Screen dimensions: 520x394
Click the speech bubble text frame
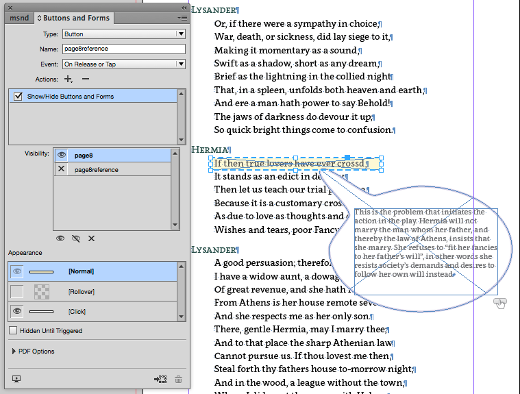pos(426,251)
